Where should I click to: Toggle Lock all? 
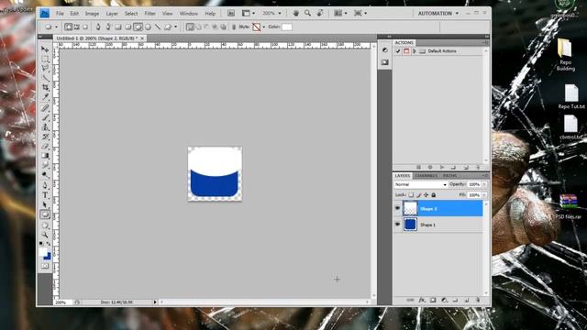(434, 195)
